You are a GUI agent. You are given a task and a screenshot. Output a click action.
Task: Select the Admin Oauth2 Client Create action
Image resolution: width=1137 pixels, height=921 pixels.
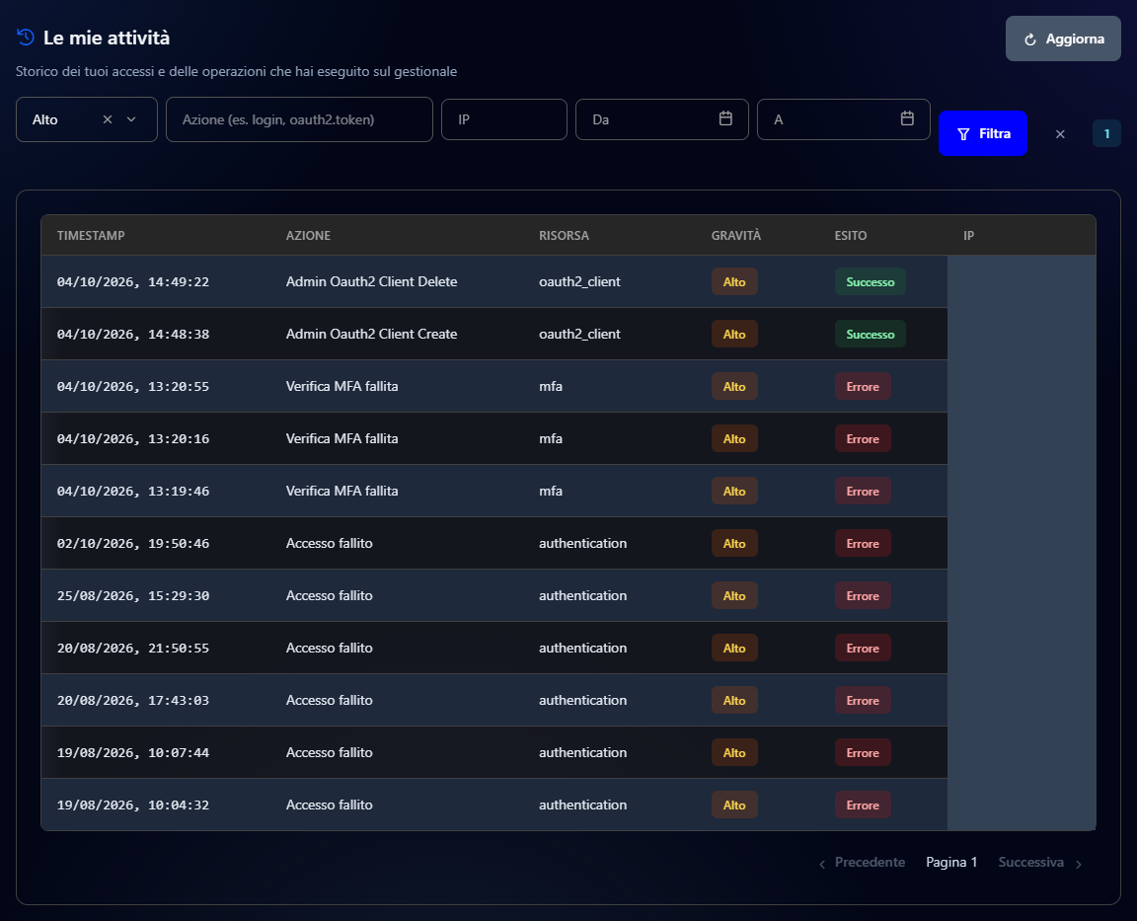tap(371, 334)
